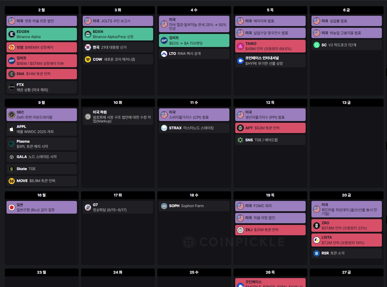Open the 미국 FOMC 회의 event
The width and height of the screenshot is (387, 287).
point(270,206)
